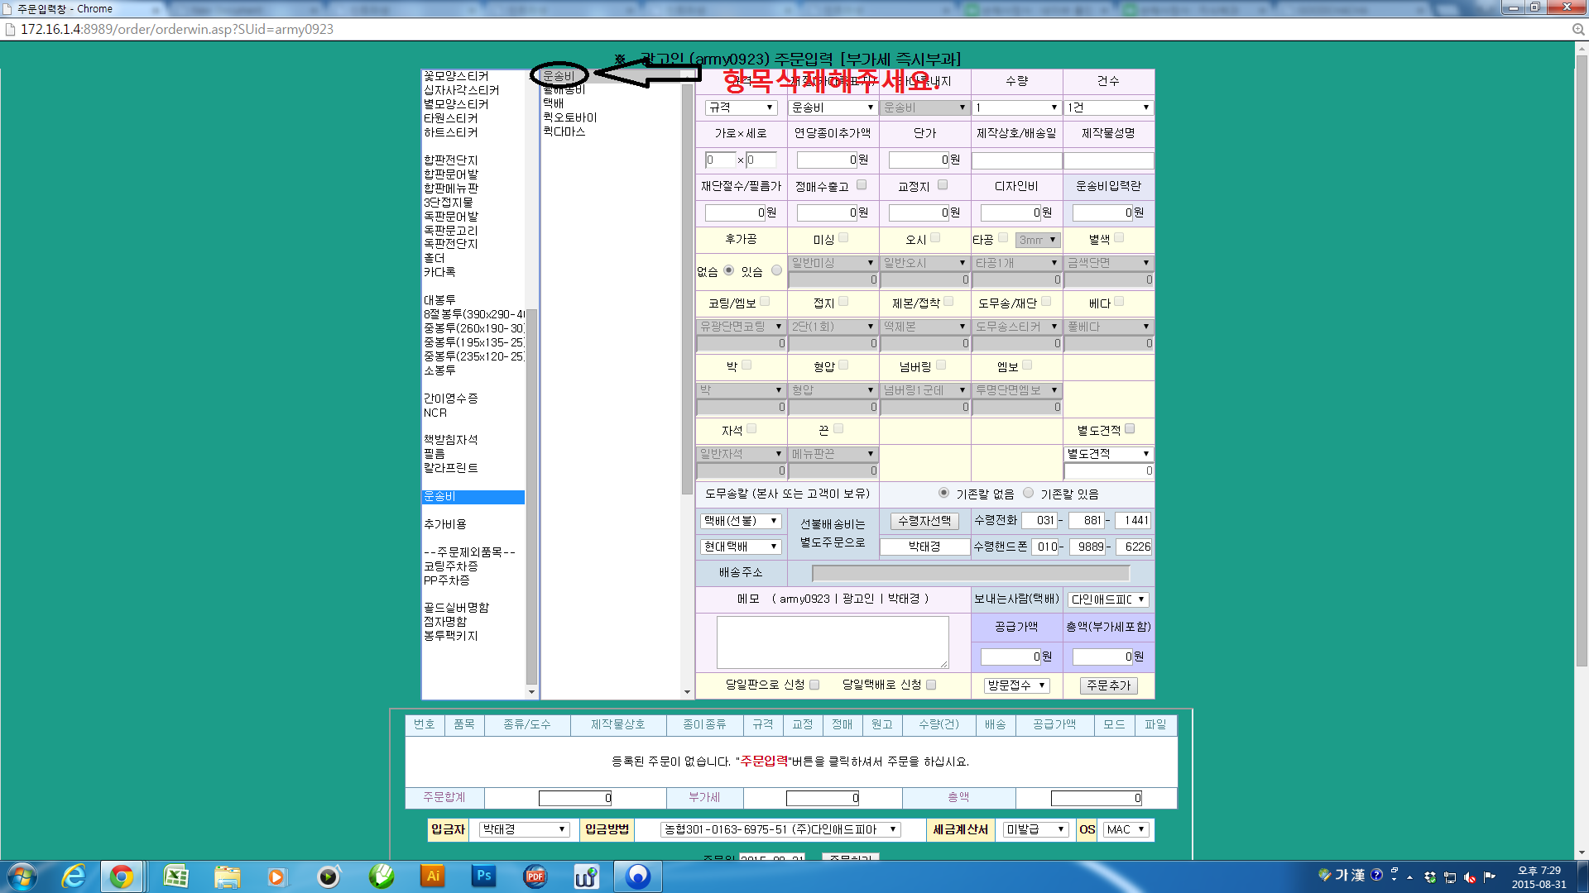Viewport: 1589px width, 893px height.
Task: Open Windows Explorer folder icon
Action: [x=226, y=876]
